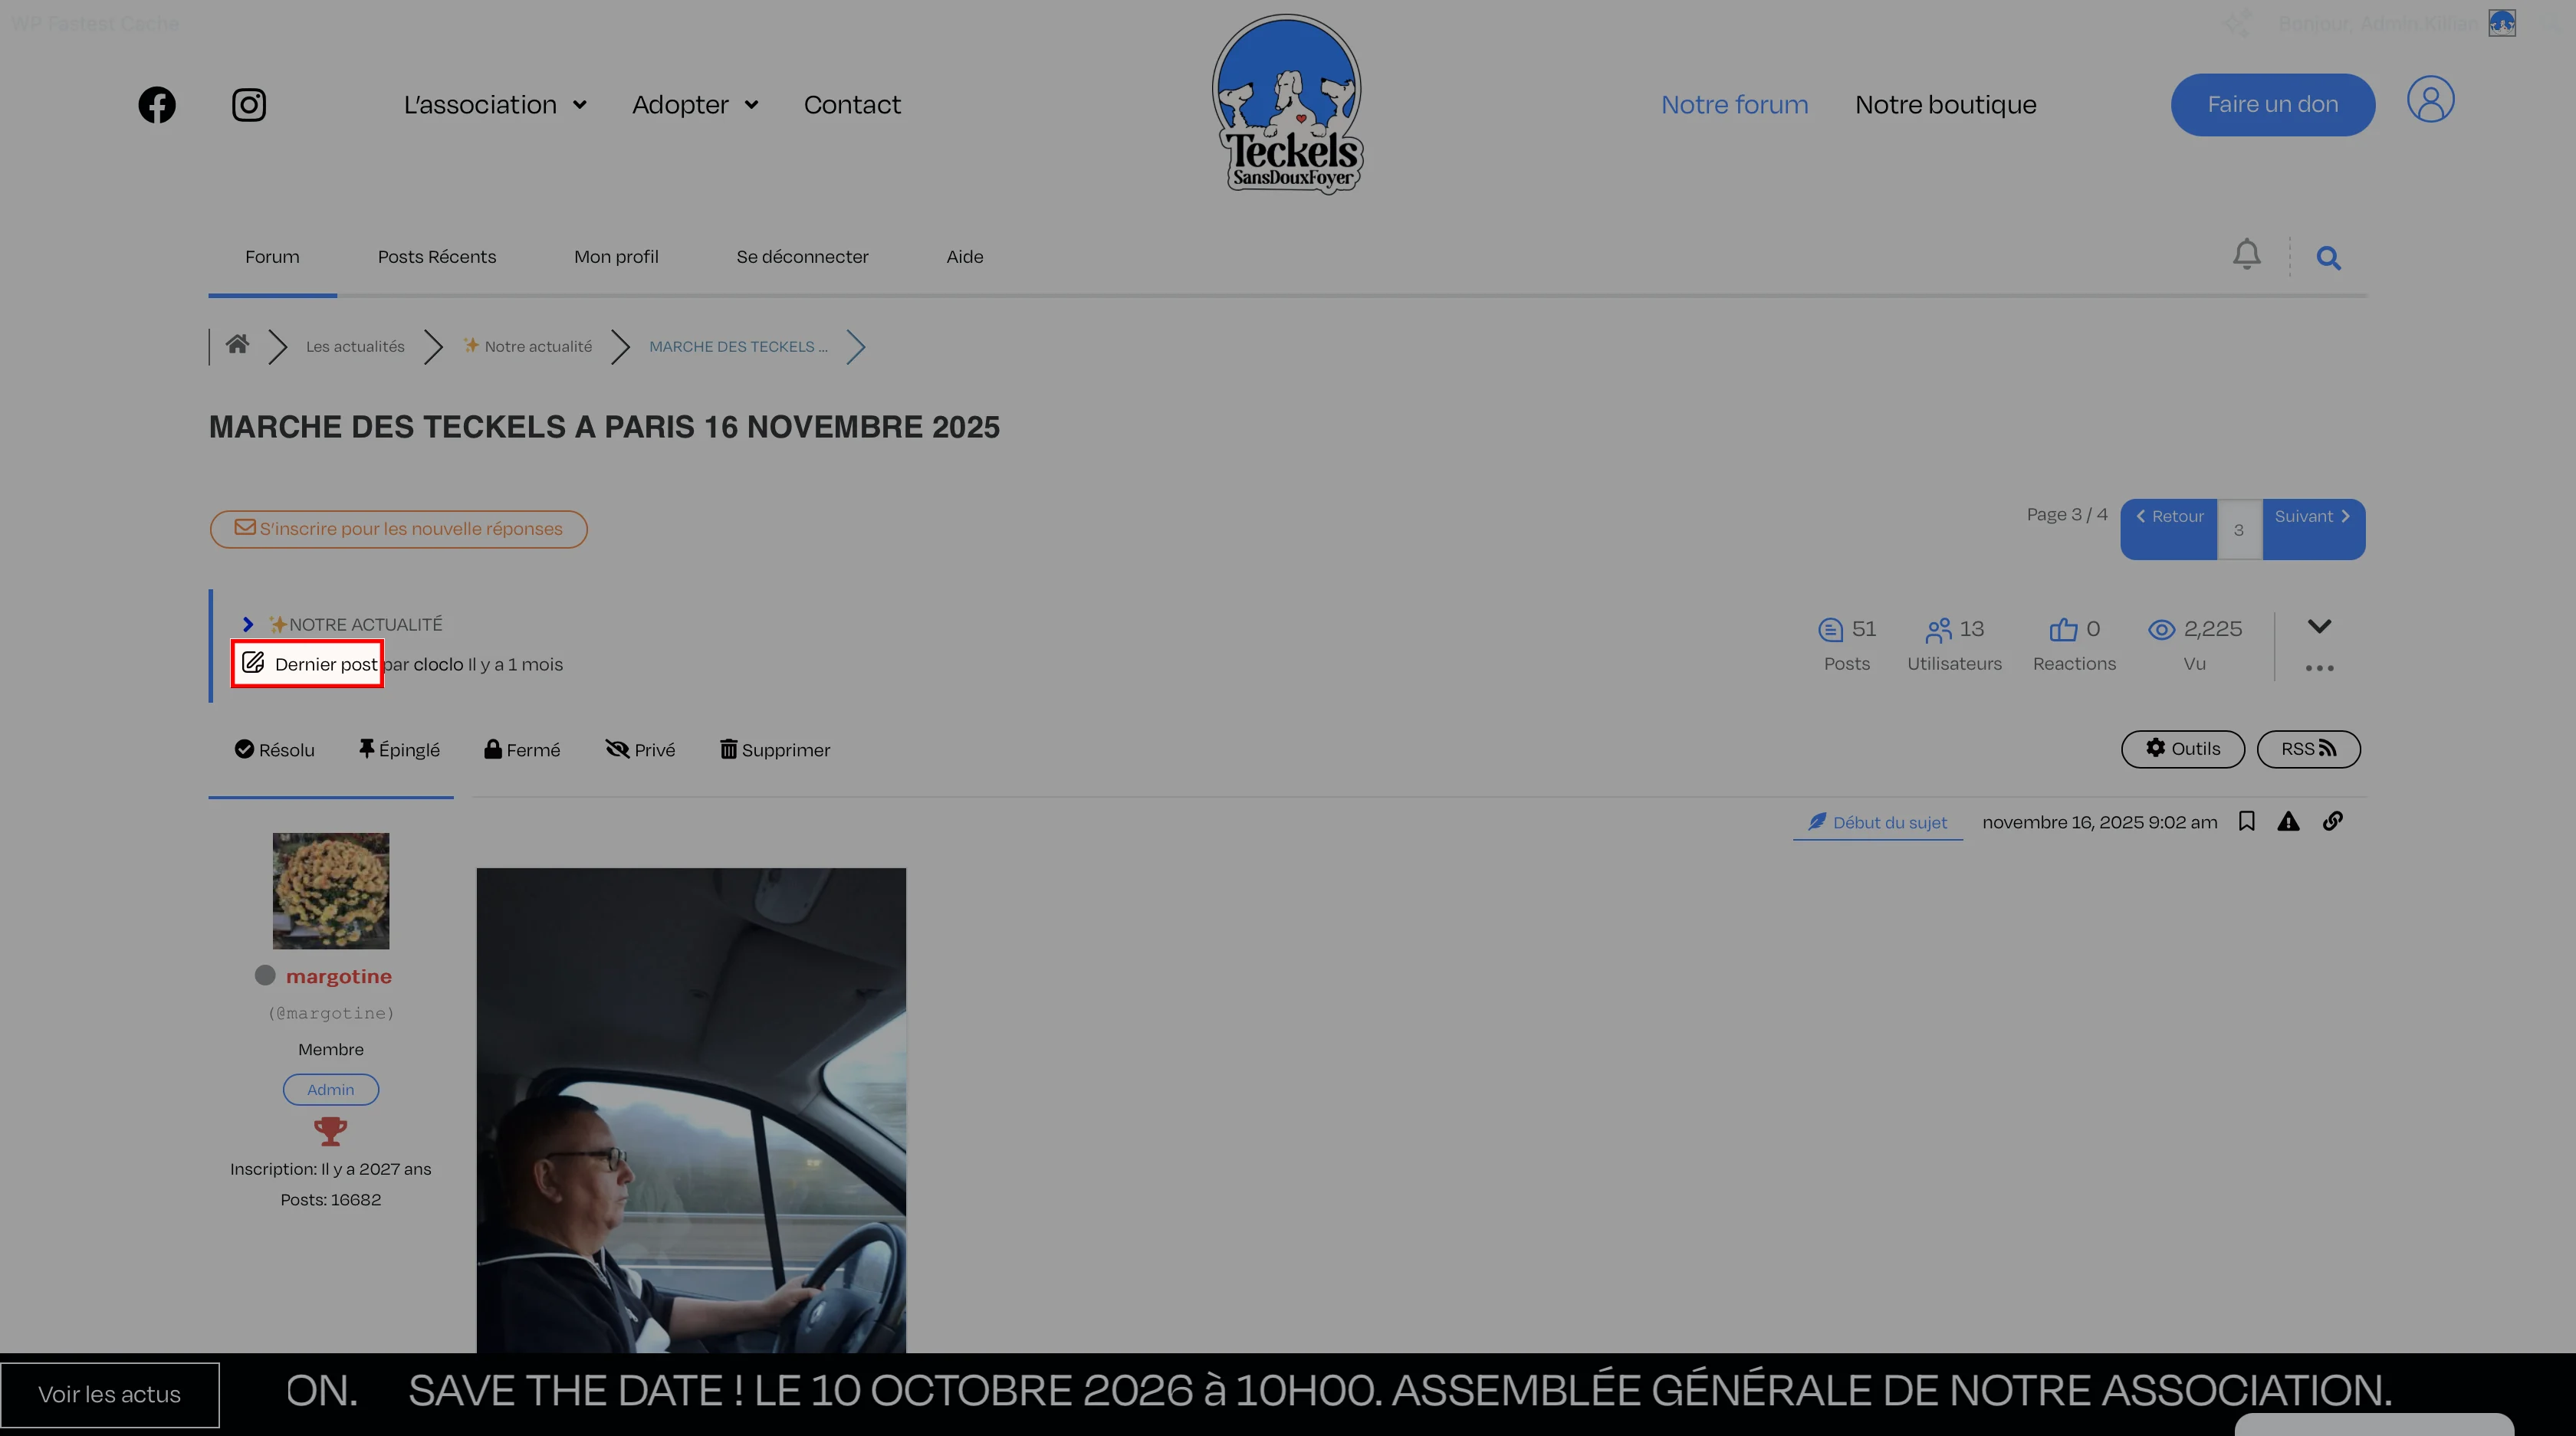The height and width of the screenshot is (1436, 2576).
Task: Go to home breadcrumb icon
Action: point(237,345)
